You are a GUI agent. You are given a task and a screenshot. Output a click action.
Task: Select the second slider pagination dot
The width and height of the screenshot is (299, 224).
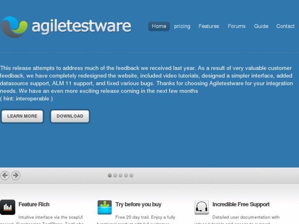(115, 176)
